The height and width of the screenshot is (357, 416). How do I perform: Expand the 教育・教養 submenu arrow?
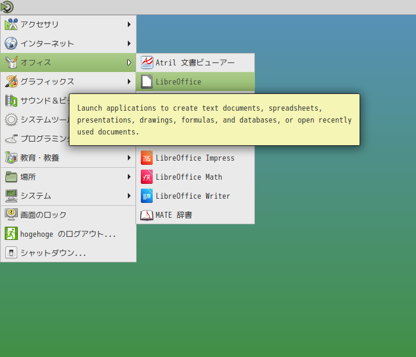(x=129, y=158)
